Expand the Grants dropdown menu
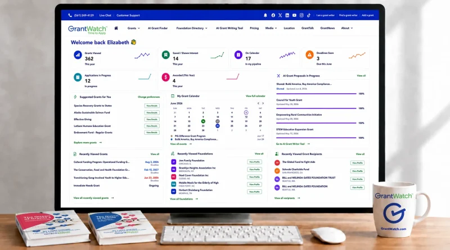Screen dimensions: 450x250 [133, 28]
